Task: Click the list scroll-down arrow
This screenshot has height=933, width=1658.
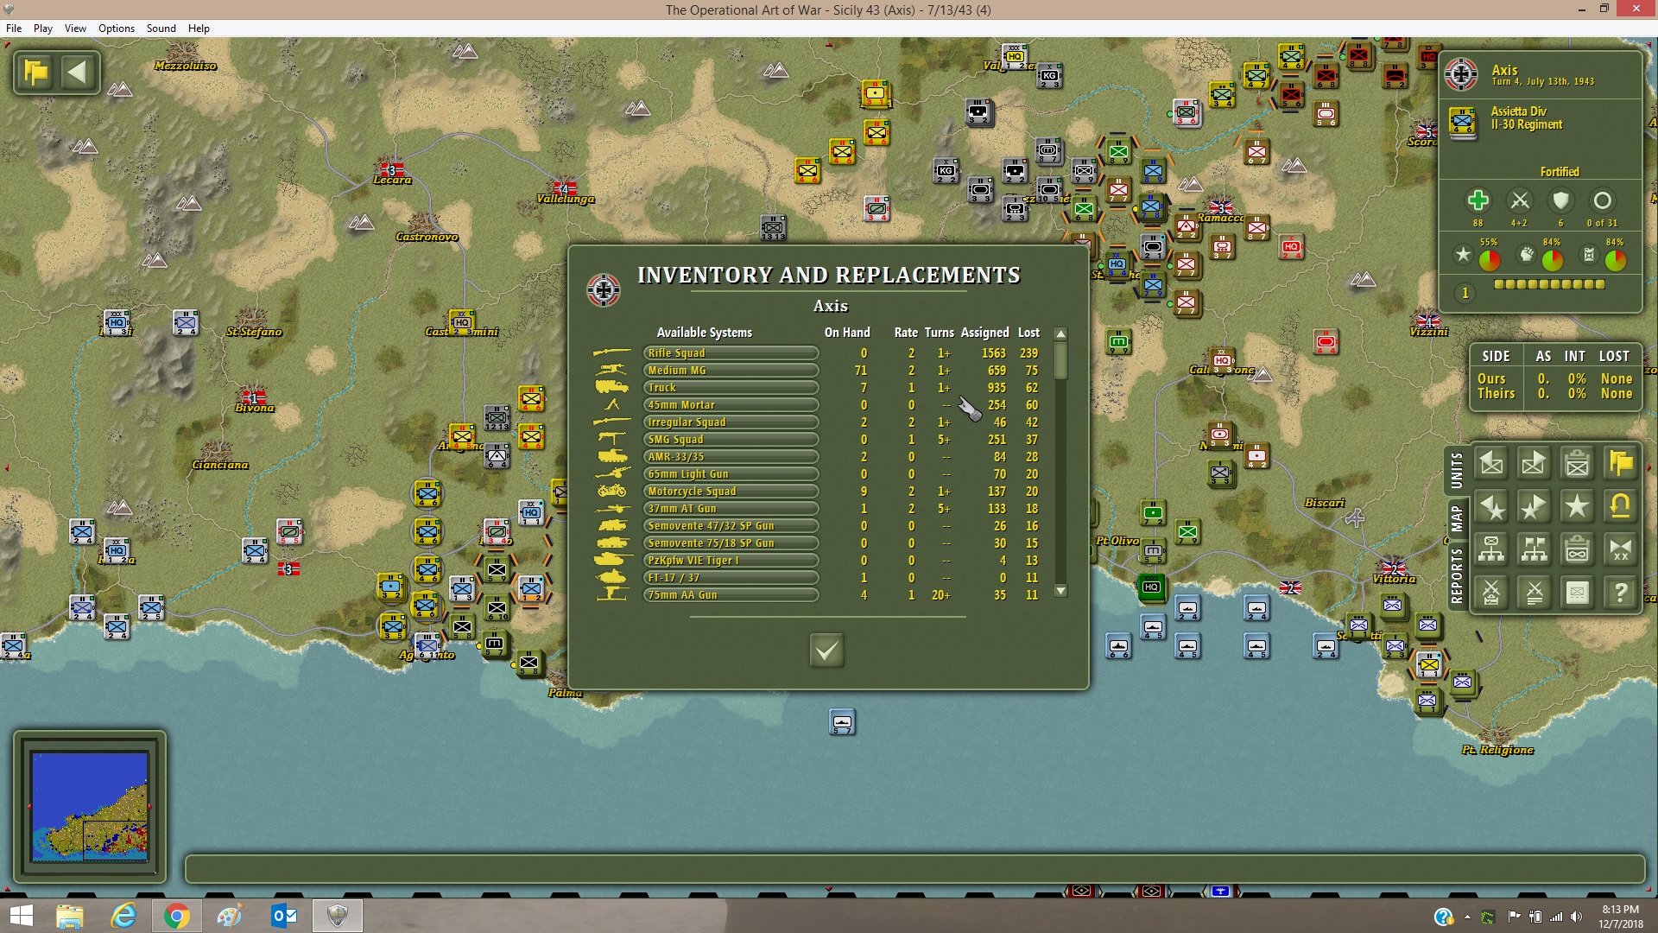Action: [x=1061, y=592]
